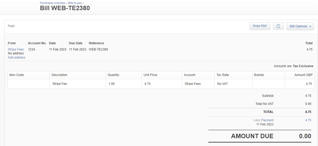Click the Add address link
318x146 pixels.
point(16,58)
